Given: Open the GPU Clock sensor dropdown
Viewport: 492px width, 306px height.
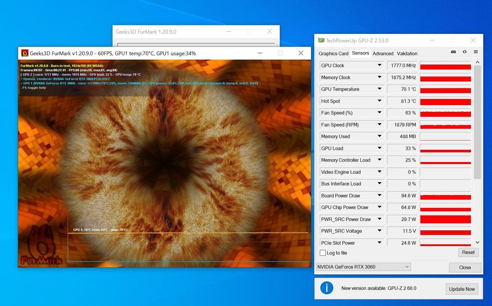Looking at the screenshot, I should [379, 65].
